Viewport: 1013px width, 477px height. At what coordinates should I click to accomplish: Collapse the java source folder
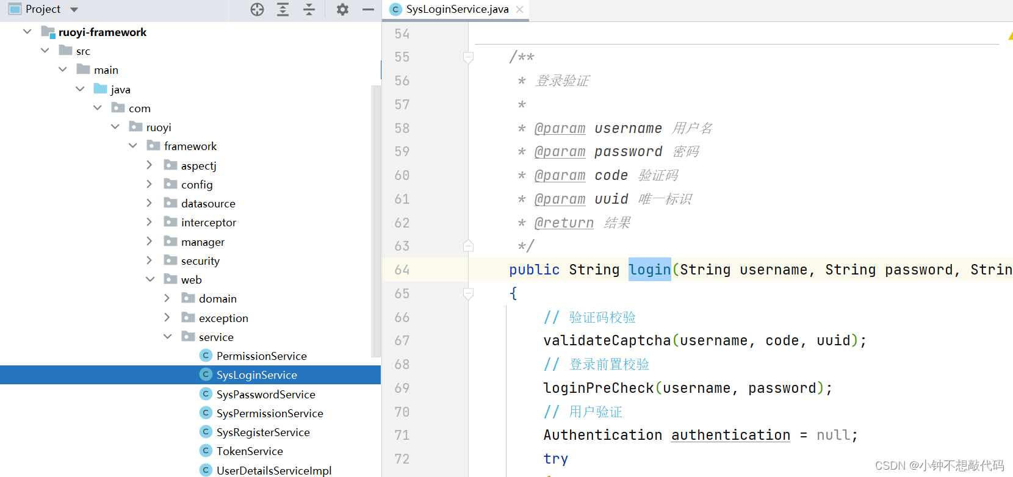tap(80, 89)
